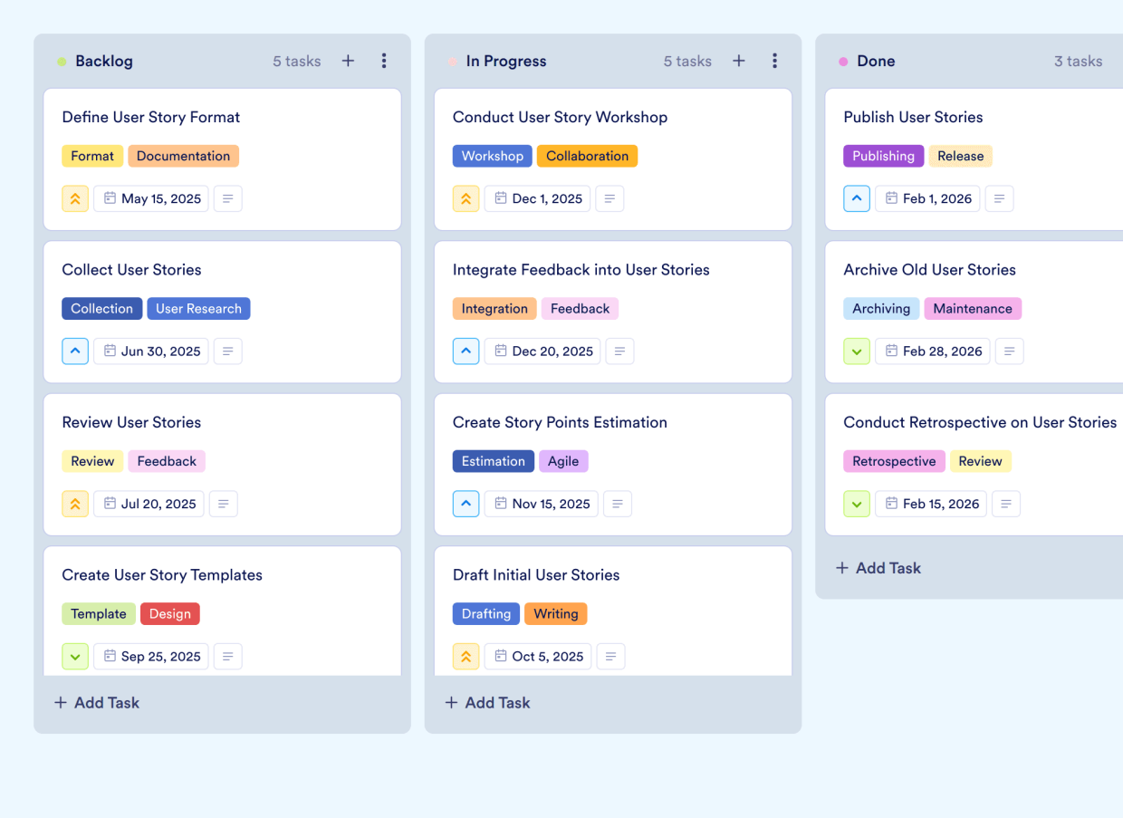Open the In Progress column options menu
1123x818 pixels.
coord(774,61)
